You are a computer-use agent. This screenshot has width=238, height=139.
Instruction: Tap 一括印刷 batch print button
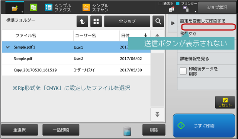(61, 130)
